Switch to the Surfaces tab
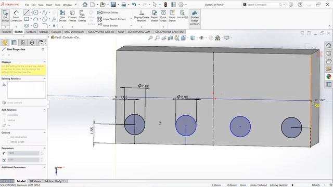Screen dimensions: 333x187 [x=31, y=32]
